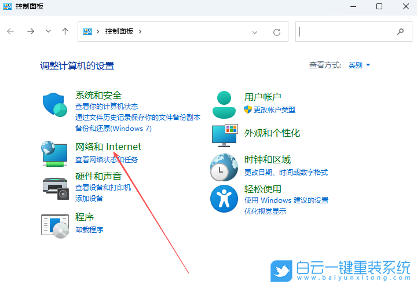Viewport: 417px width, 285px height.
Task: Open 备份和还原(Windows 7) link
Action: point(114,128)
